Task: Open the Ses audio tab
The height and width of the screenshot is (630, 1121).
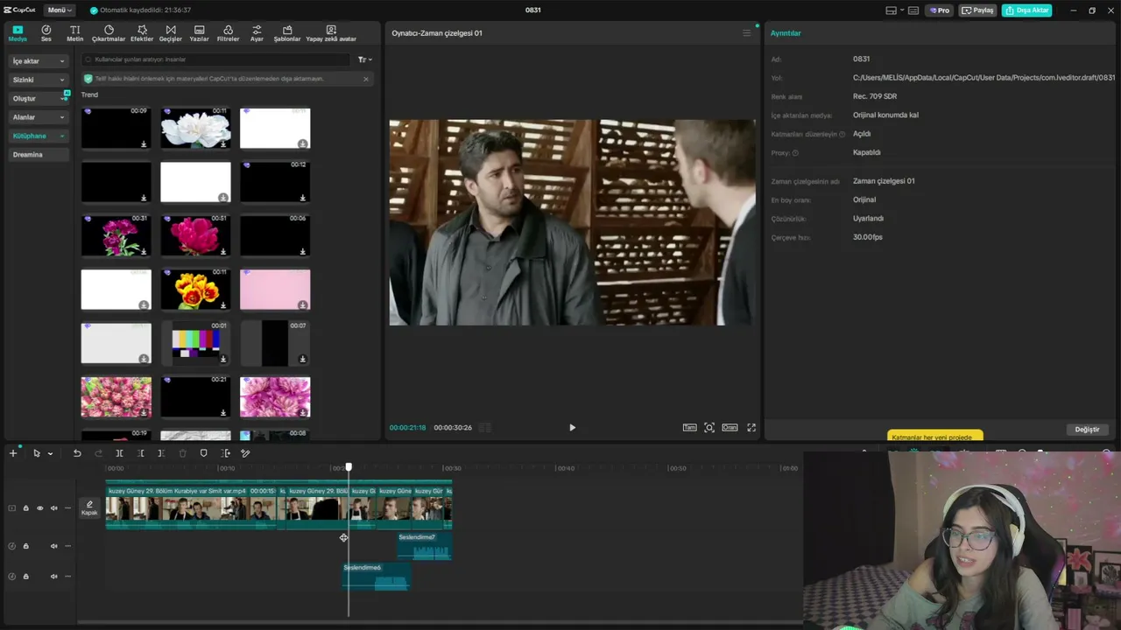Action: click(46, 33)
